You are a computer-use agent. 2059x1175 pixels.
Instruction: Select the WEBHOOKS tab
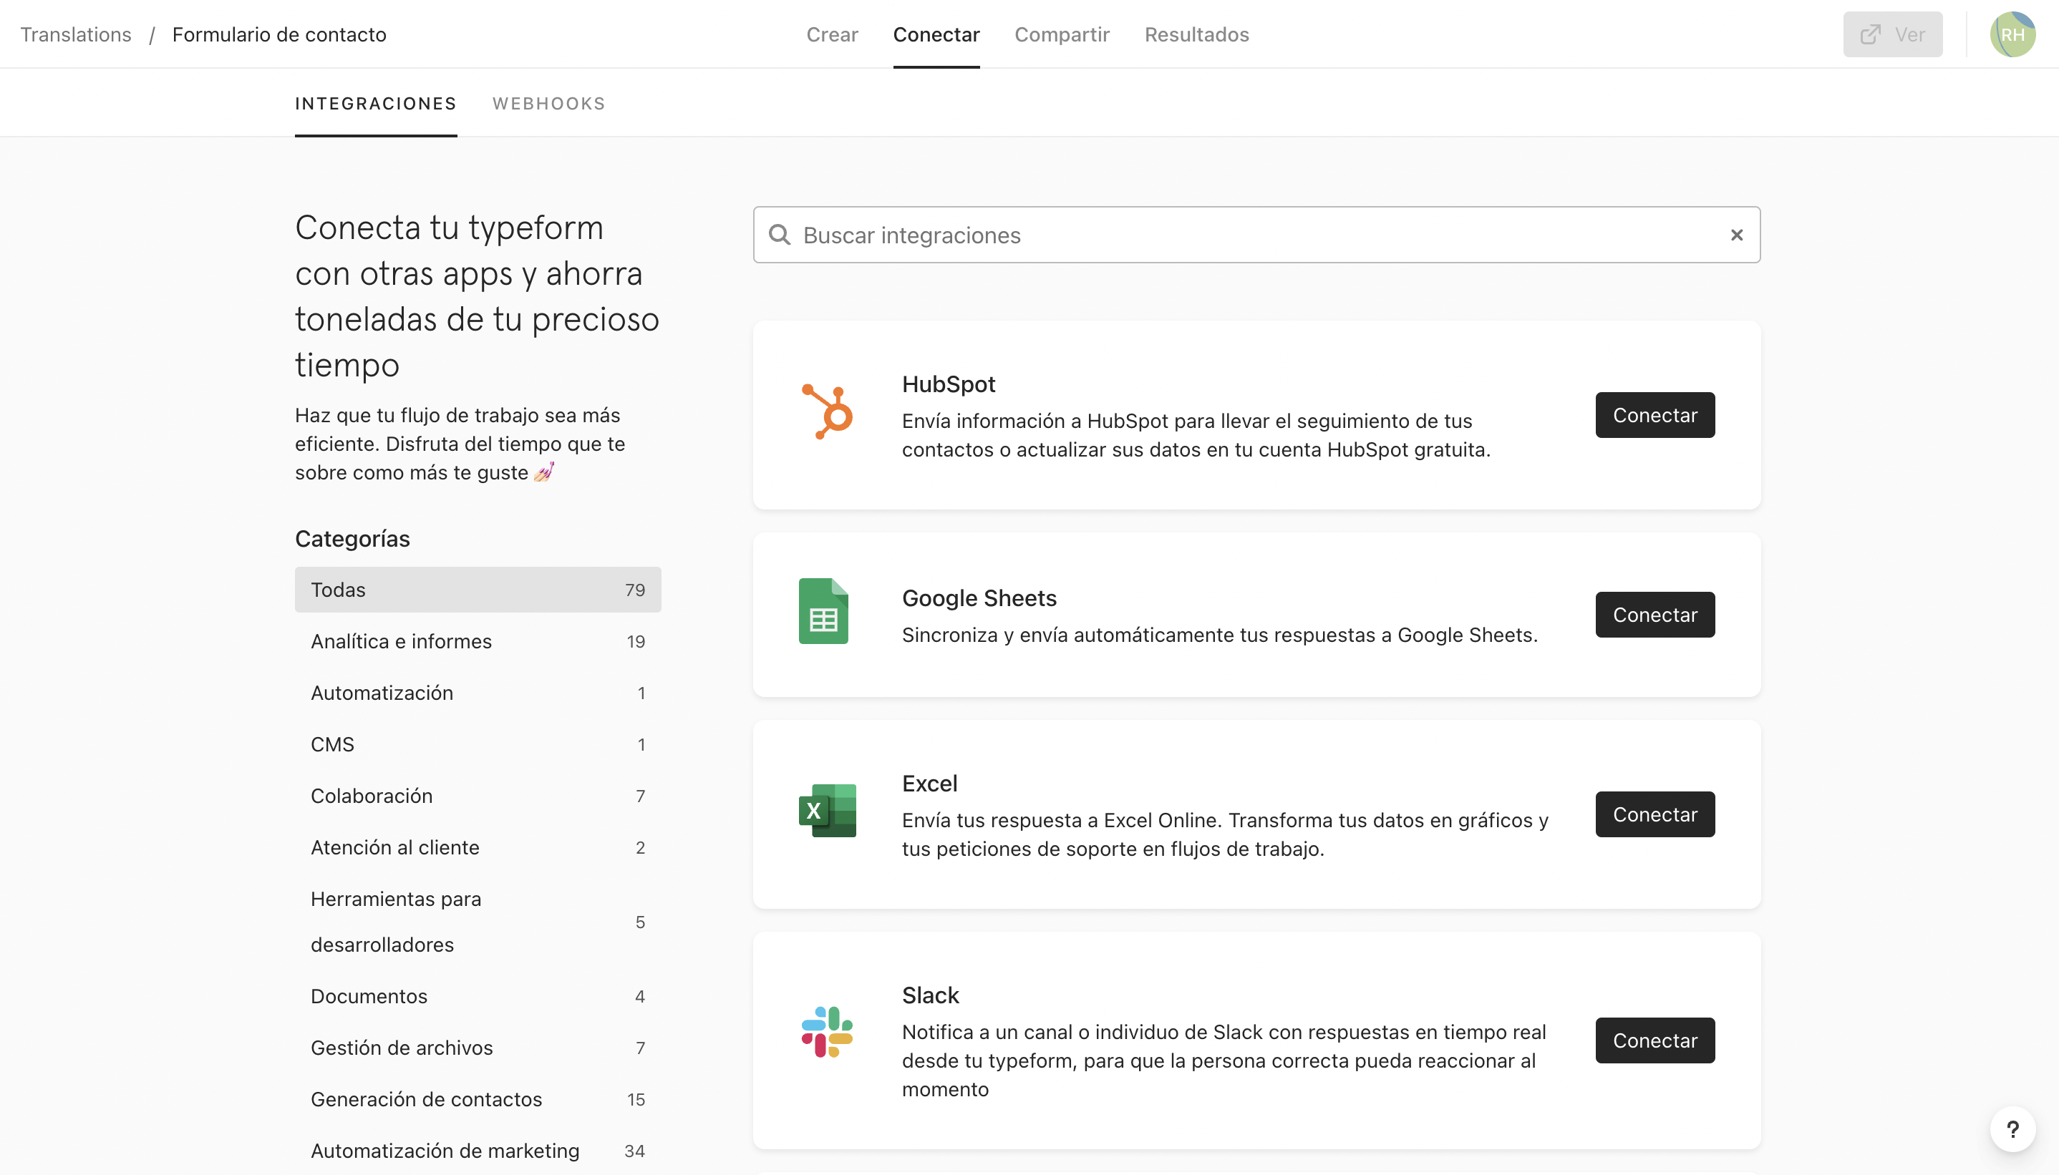[x=548, y=103]
